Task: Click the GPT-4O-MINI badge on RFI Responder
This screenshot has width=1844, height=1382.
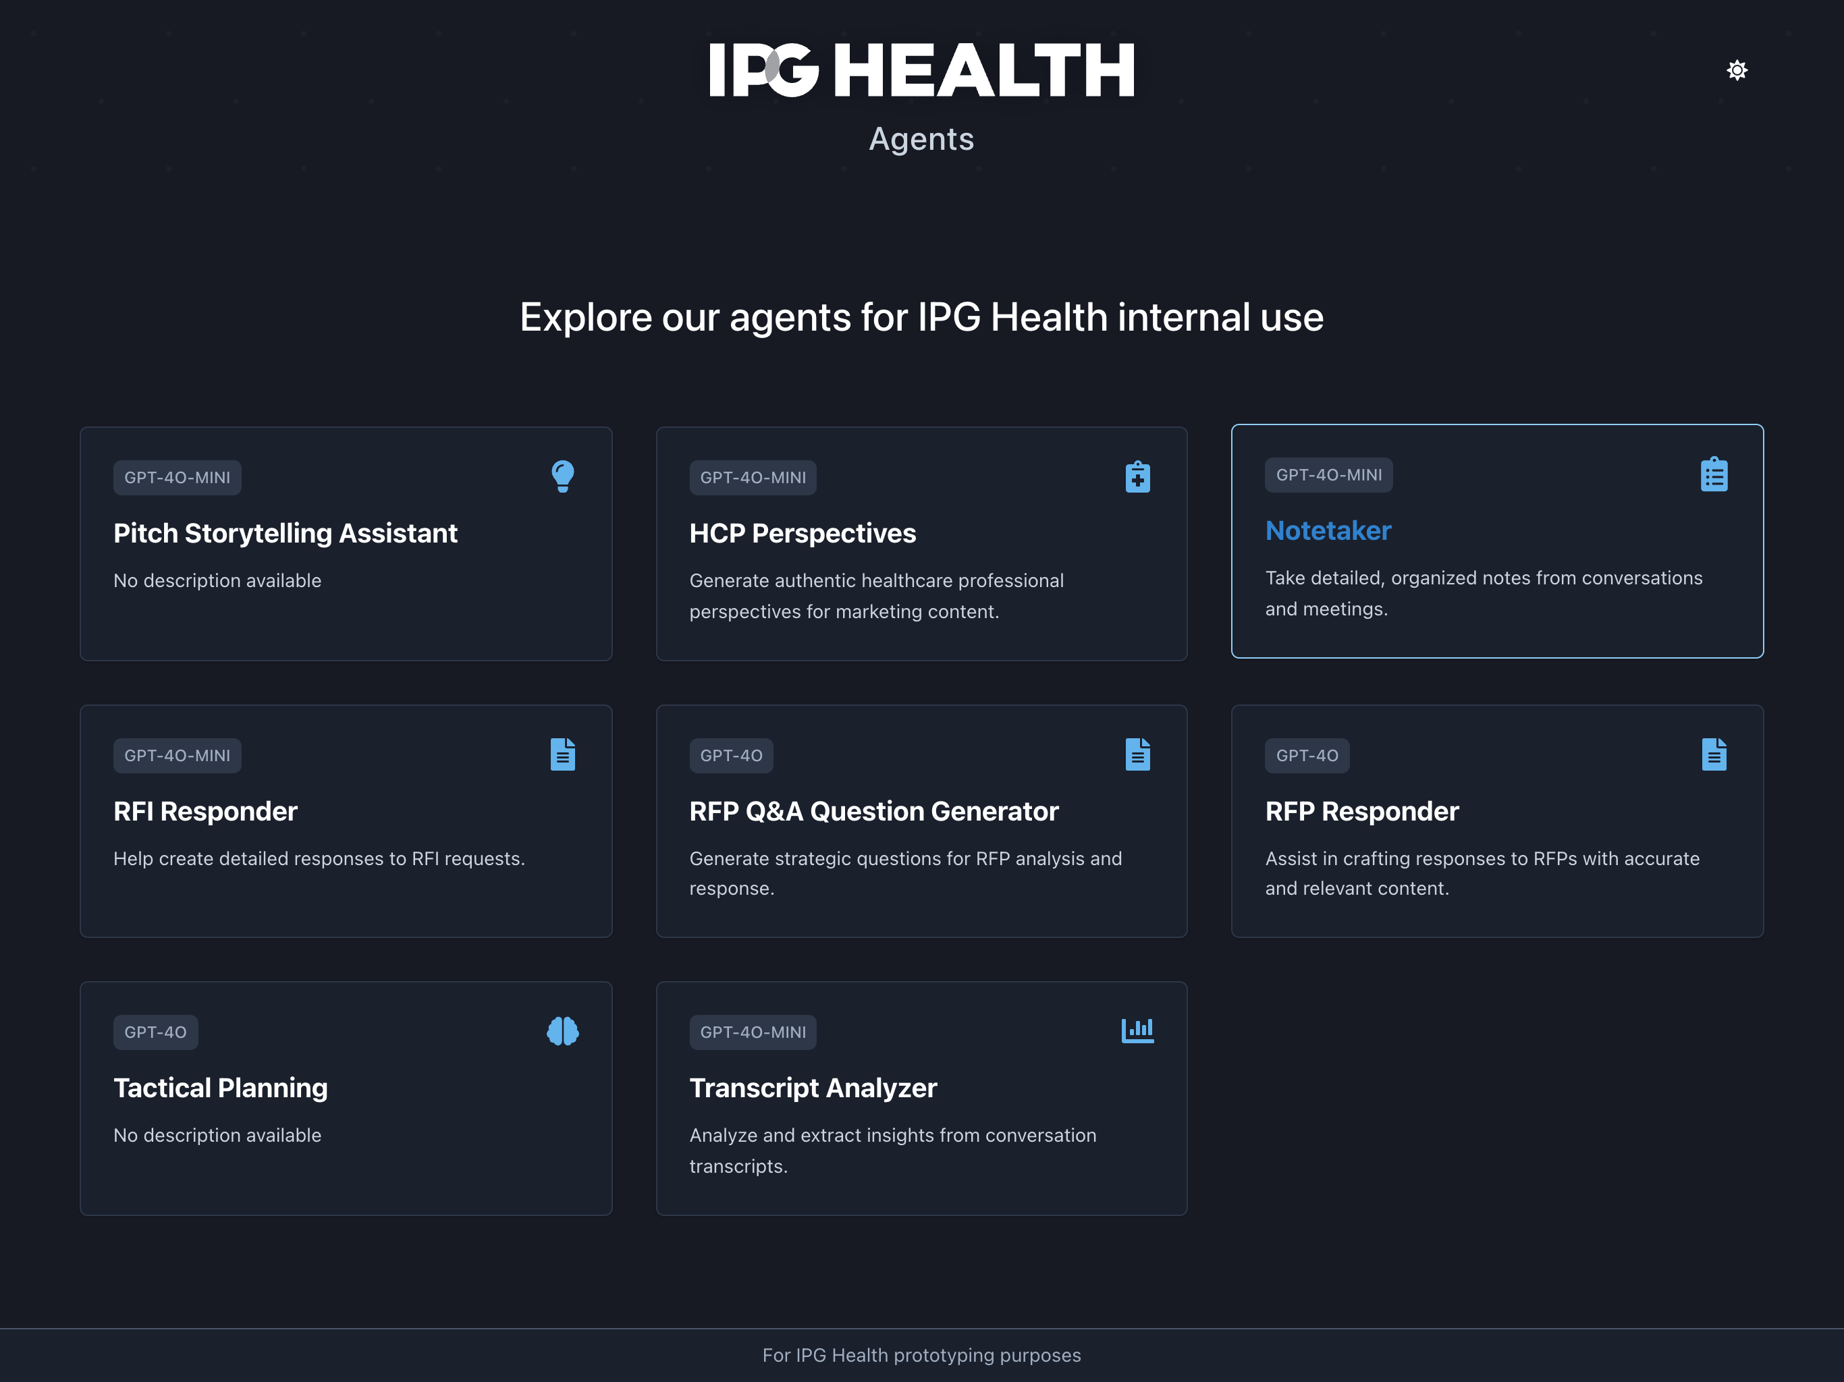Action: [x=177, y=755]
